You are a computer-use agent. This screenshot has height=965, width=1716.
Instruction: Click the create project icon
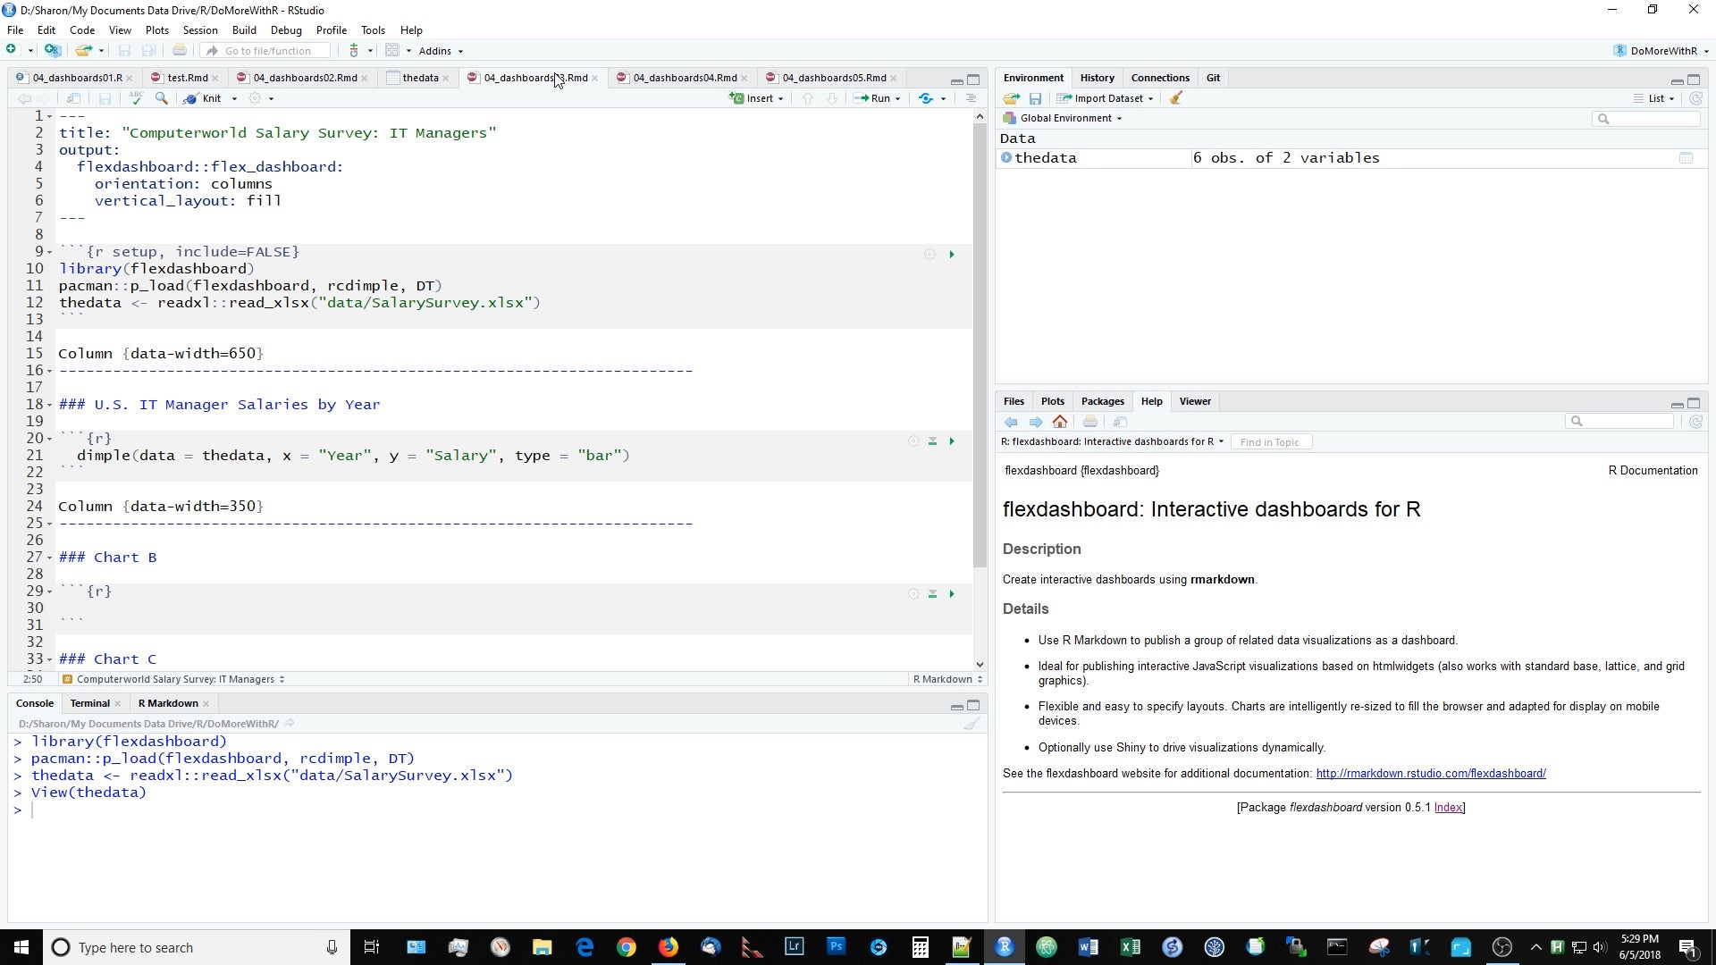[53, 50]
